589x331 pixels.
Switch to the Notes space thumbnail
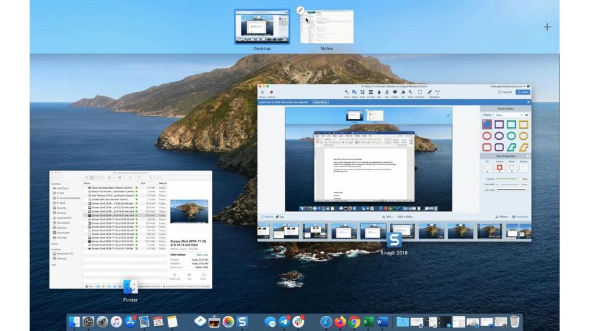coord(327,27)
